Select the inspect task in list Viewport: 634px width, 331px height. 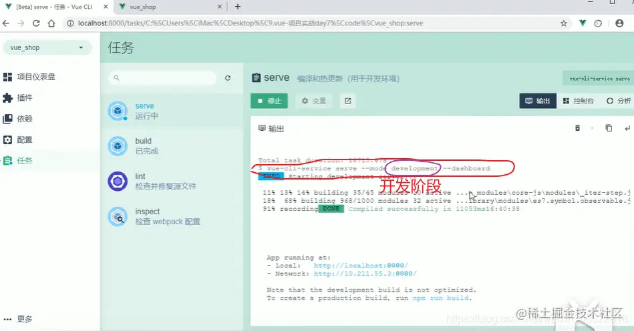[172, 216]
